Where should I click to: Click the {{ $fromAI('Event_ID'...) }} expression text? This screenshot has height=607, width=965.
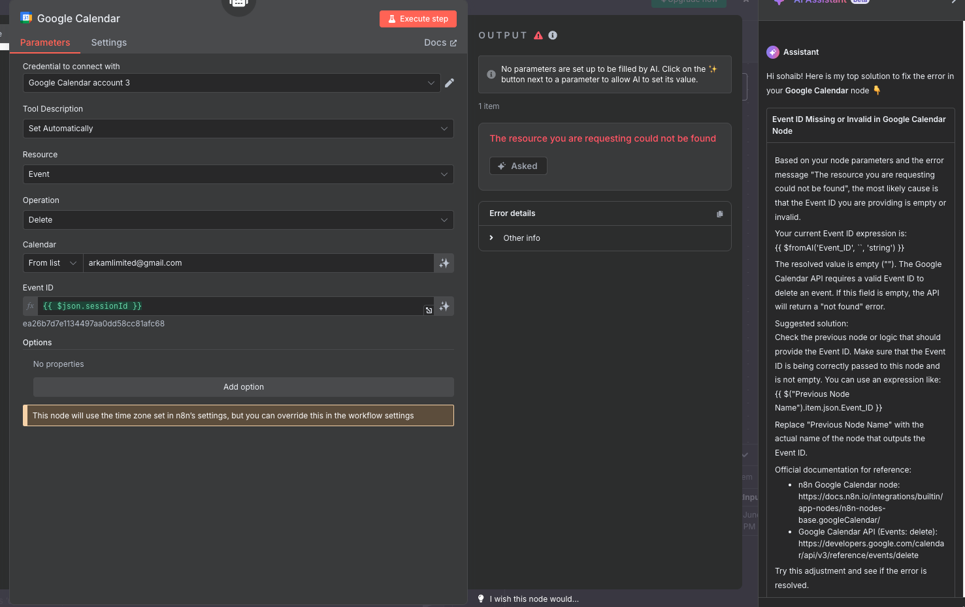point(840,248)
